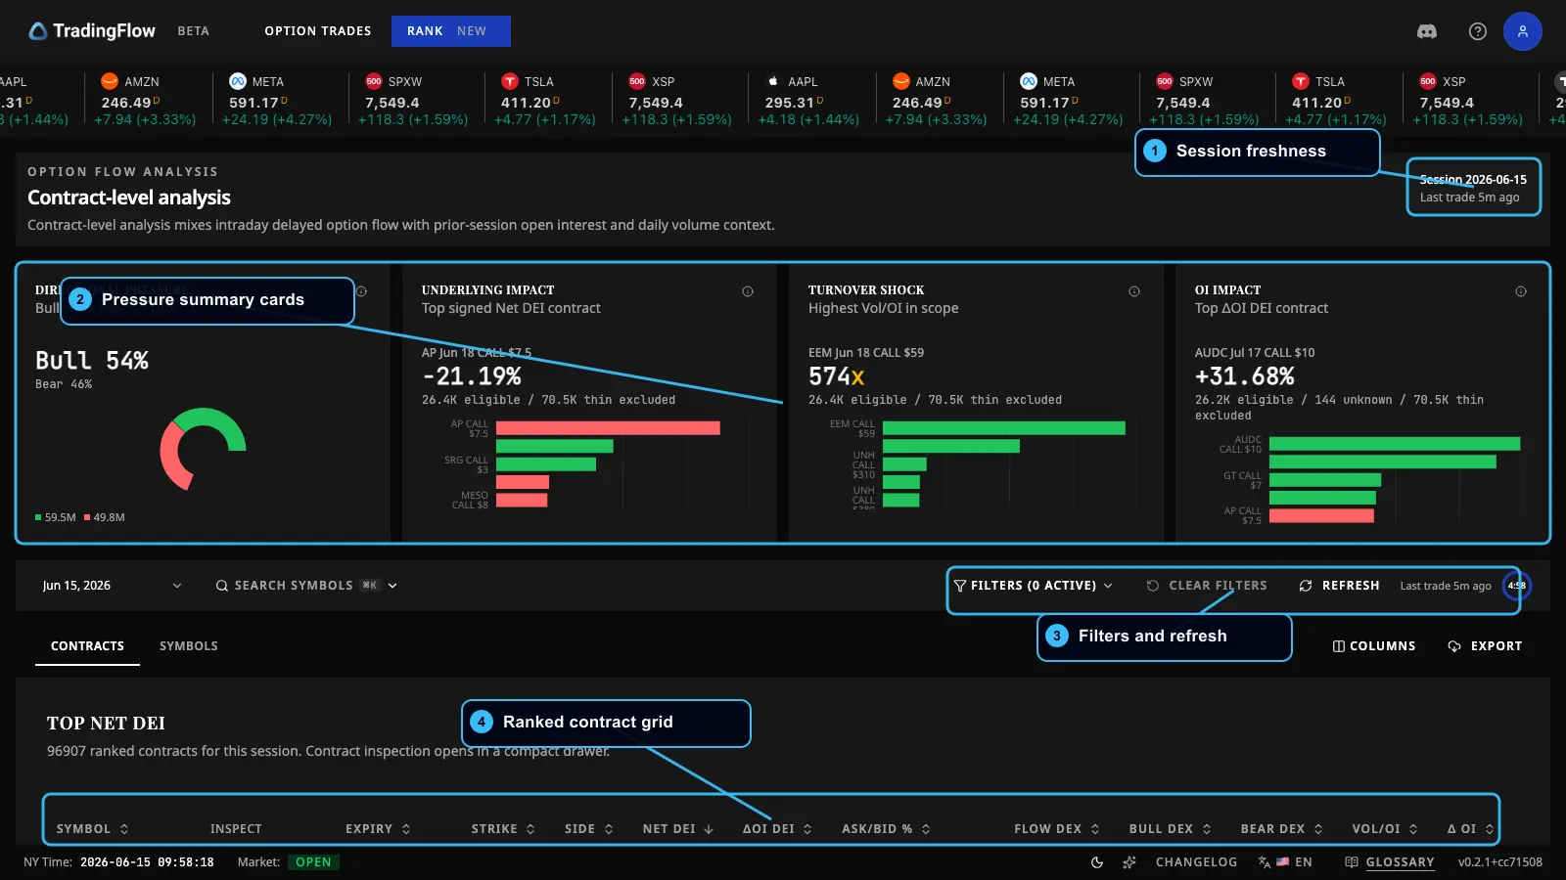The width and height of the screenshot is (1566, 880).
Task: Toggle dark mode moon icon
Action: 1097,862
